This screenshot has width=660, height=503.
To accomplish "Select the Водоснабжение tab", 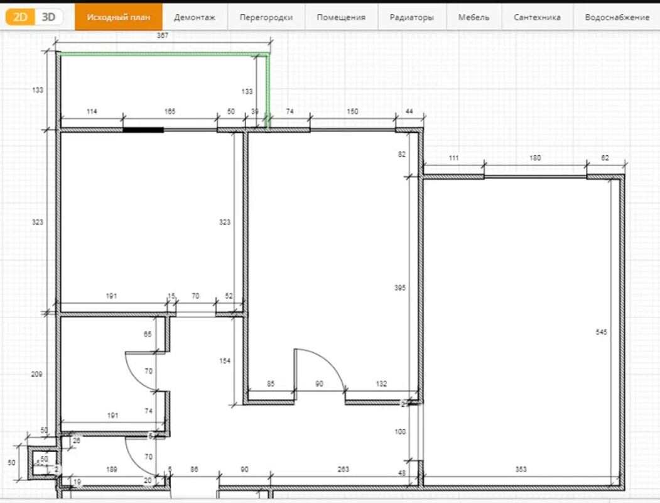I will [x=617, y=17].
